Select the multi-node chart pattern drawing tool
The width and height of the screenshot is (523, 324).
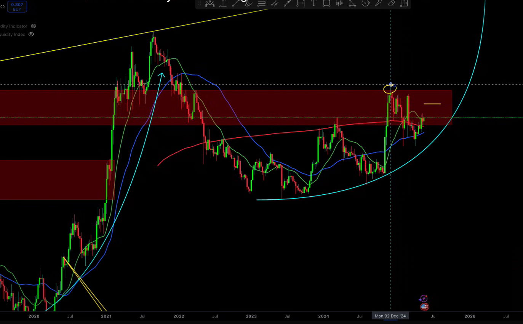pyautogui.click(x=210, y=3)
